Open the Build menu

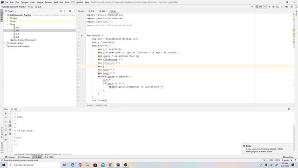[56, 2]
